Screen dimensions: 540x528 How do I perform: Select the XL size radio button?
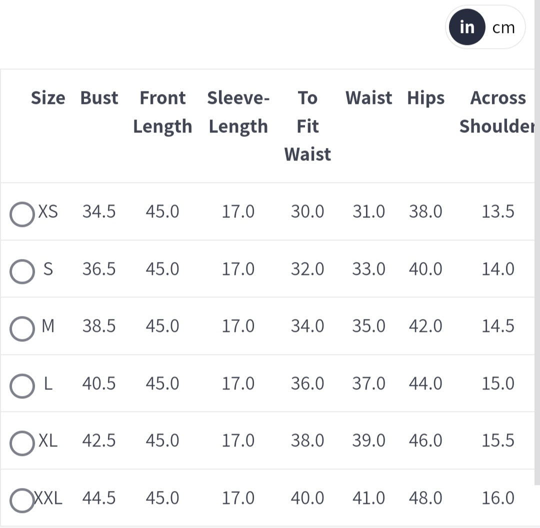[22, 443]
